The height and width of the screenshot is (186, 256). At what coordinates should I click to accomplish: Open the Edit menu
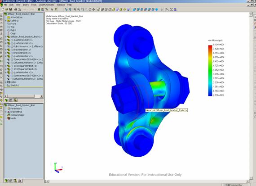click(11, 5)
